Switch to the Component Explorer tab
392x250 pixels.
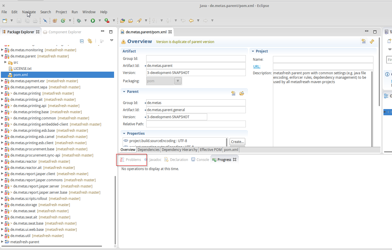pyautogui.click(x=62, y=32)
